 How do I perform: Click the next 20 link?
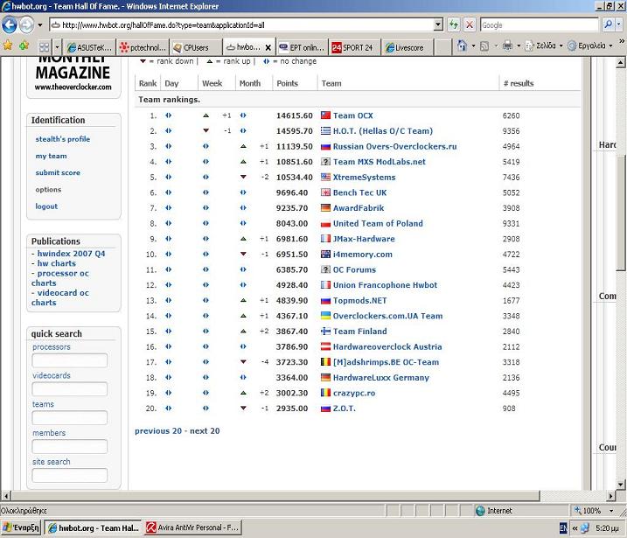[205, 430]
